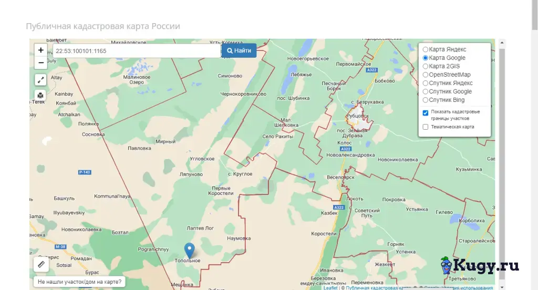
Task: Click the Найти search button
Action: coord(239,50)
